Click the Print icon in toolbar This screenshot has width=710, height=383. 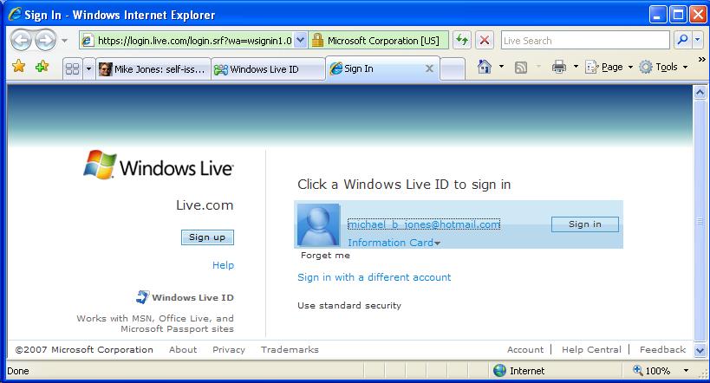[x=559, y=68]
